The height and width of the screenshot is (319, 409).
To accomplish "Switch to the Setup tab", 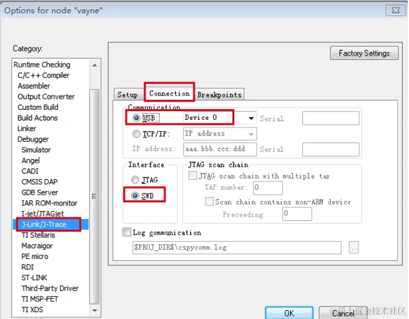I will pos(127,95).
